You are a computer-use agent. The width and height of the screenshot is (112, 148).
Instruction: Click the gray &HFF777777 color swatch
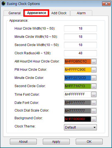(x=78, y=103)
